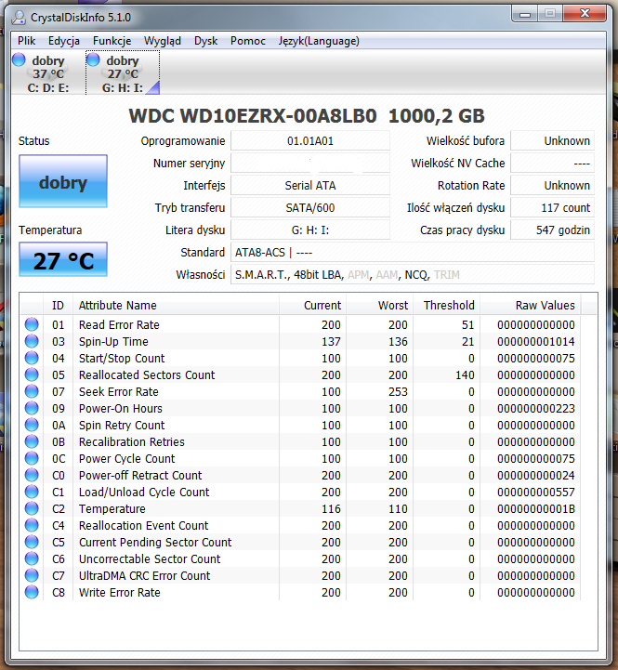Click the Standard field ATA8-ACS

[x=413, y=252]
